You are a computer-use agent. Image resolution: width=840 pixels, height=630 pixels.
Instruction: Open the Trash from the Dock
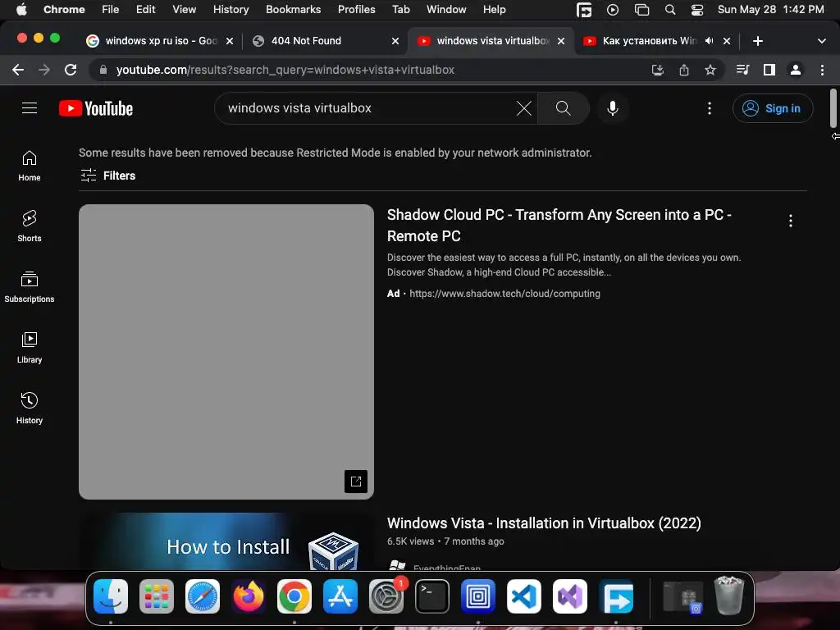click(729, 596)
